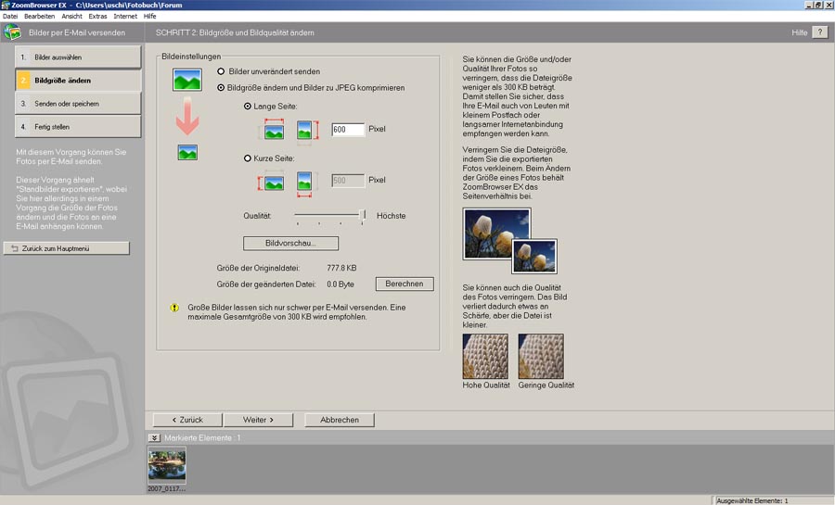Click the landscape short-side resize icon
This screenshot has width=835, height=505.
pyautogui.click(x=273, y=181)
